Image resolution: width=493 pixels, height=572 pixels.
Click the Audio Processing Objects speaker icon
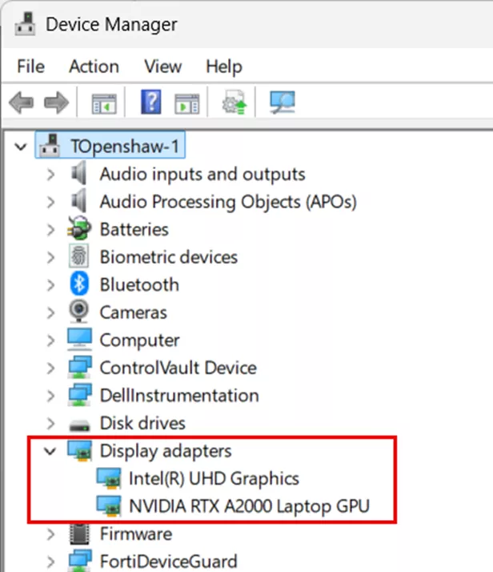tap(78, 200)
